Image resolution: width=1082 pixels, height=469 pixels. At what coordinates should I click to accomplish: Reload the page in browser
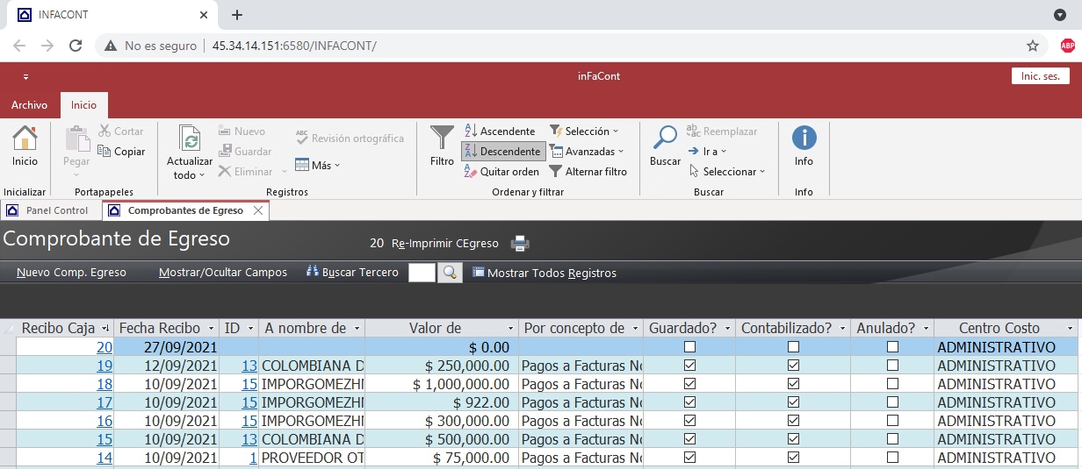coord(76,46)
